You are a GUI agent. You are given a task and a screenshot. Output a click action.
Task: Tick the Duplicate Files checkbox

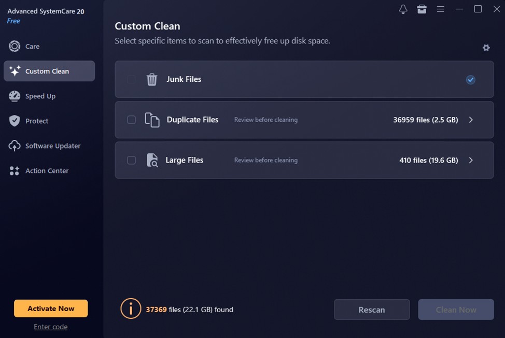[x=131, y=120]
